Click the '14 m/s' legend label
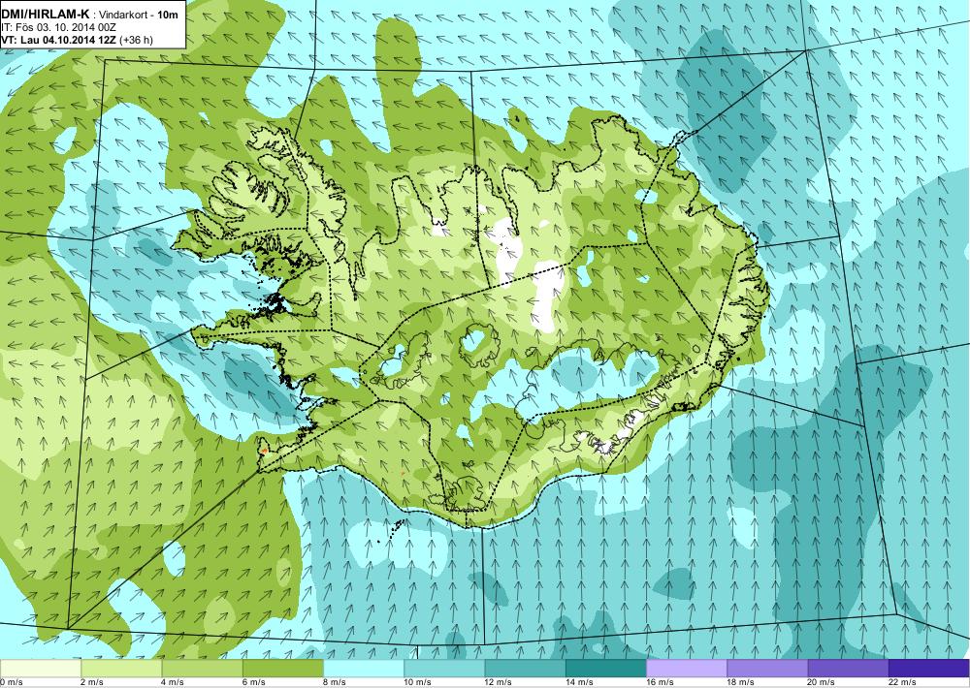The width and height of the screenshot is (970, 688). [579, 682]
